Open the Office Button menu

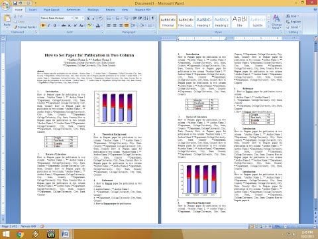click(5, 5)
